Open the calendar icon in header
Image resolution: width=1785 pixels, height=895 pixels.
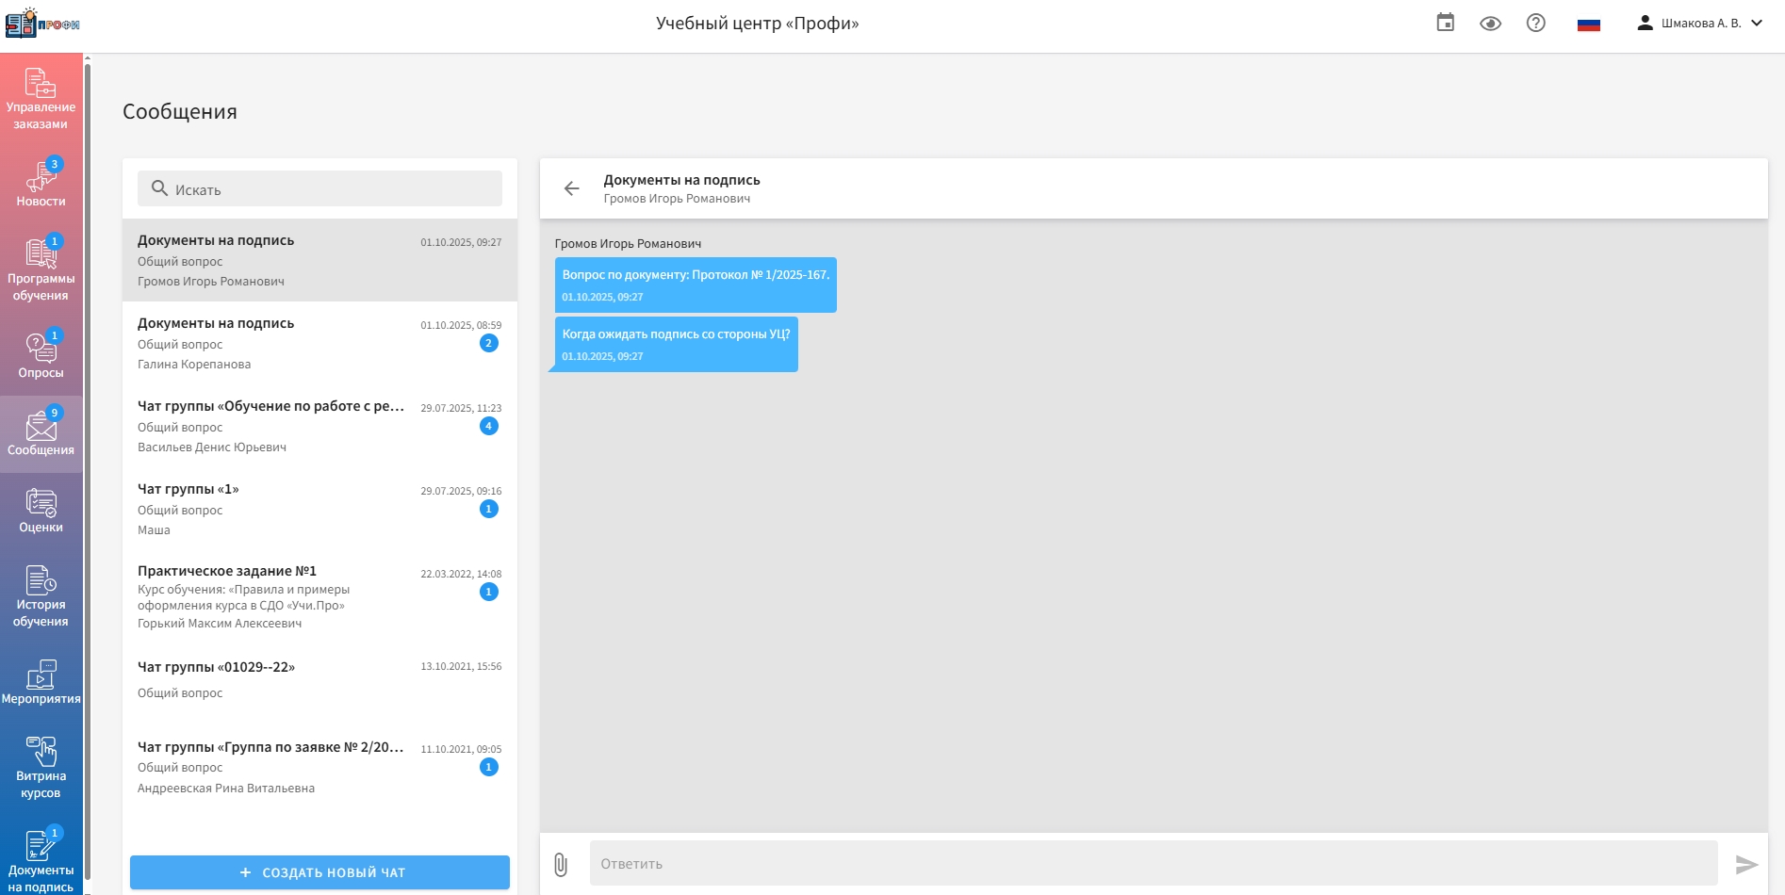coord(1445,23)
